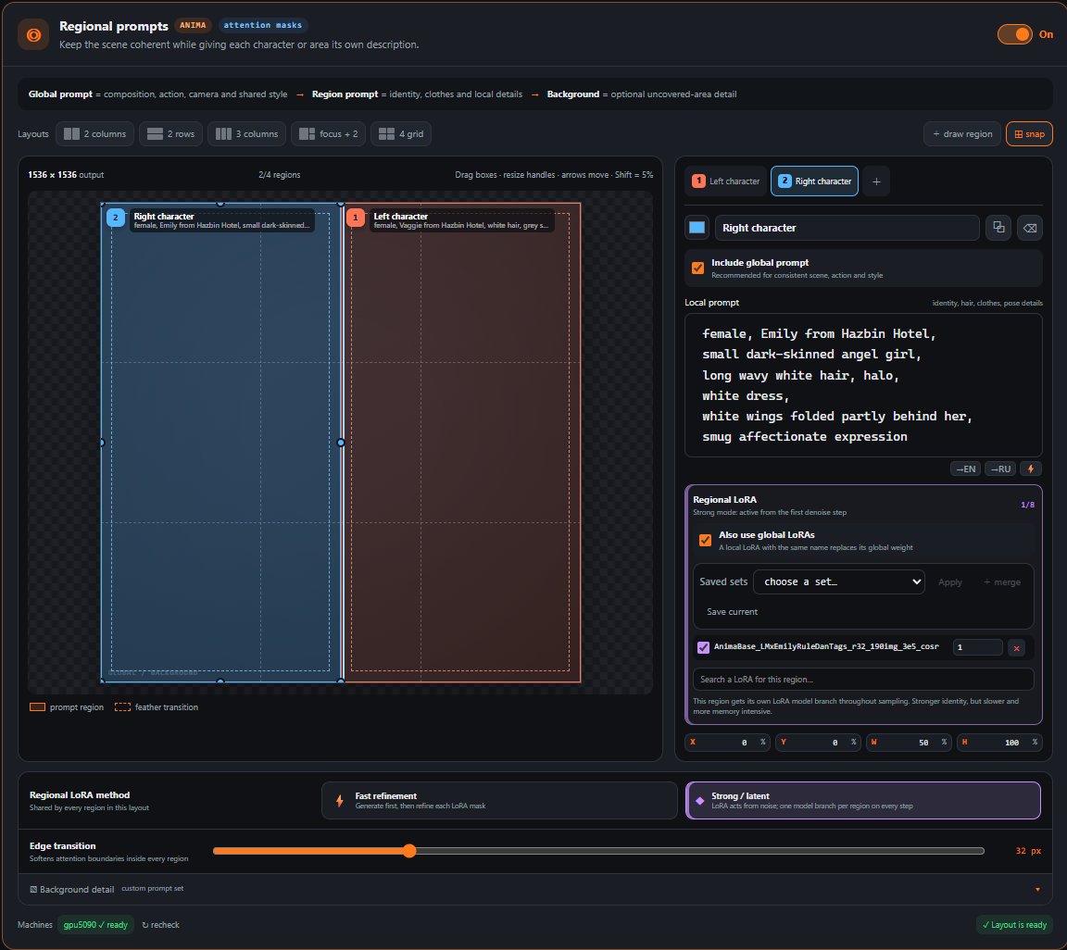Translate prompt with the →EN button
The width and height of the screenshot is (1067, 950).
pyautogui.click(x=966, y=469)
